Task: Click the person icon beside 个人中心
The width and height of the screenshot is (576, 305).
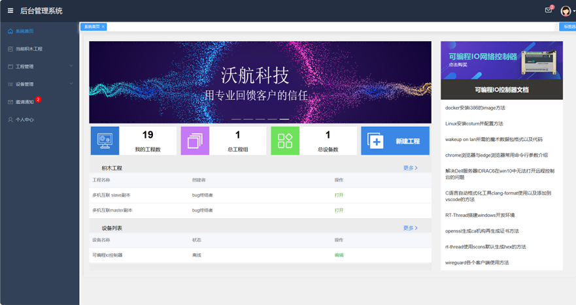Action: point(10,120)
